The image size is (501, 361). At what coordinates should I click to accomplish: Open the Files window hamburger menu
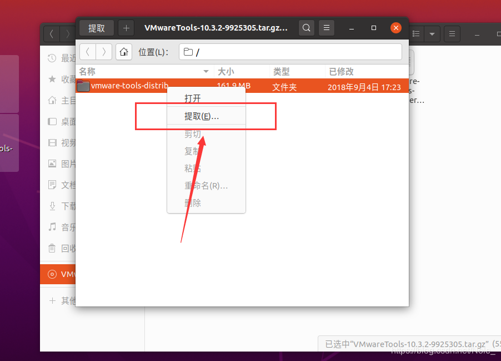452,34
